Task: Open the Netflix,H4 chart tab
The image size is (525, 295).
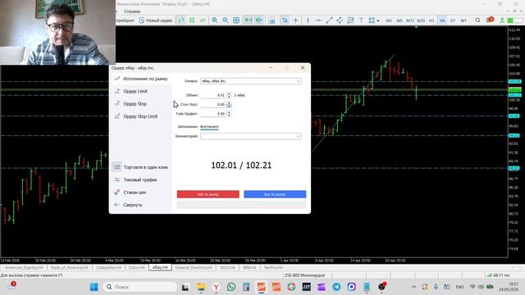Action: tap(273, 268)
